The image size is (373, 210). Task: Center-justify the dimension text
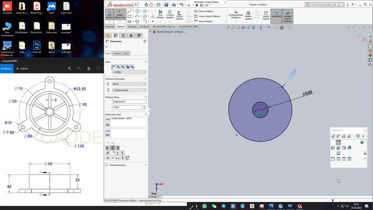[112, 148]
